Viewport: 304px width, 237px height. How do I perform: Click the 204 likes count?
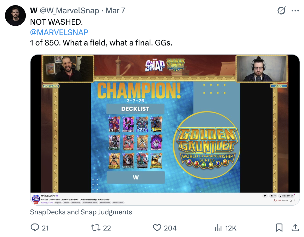click(170, 228)
